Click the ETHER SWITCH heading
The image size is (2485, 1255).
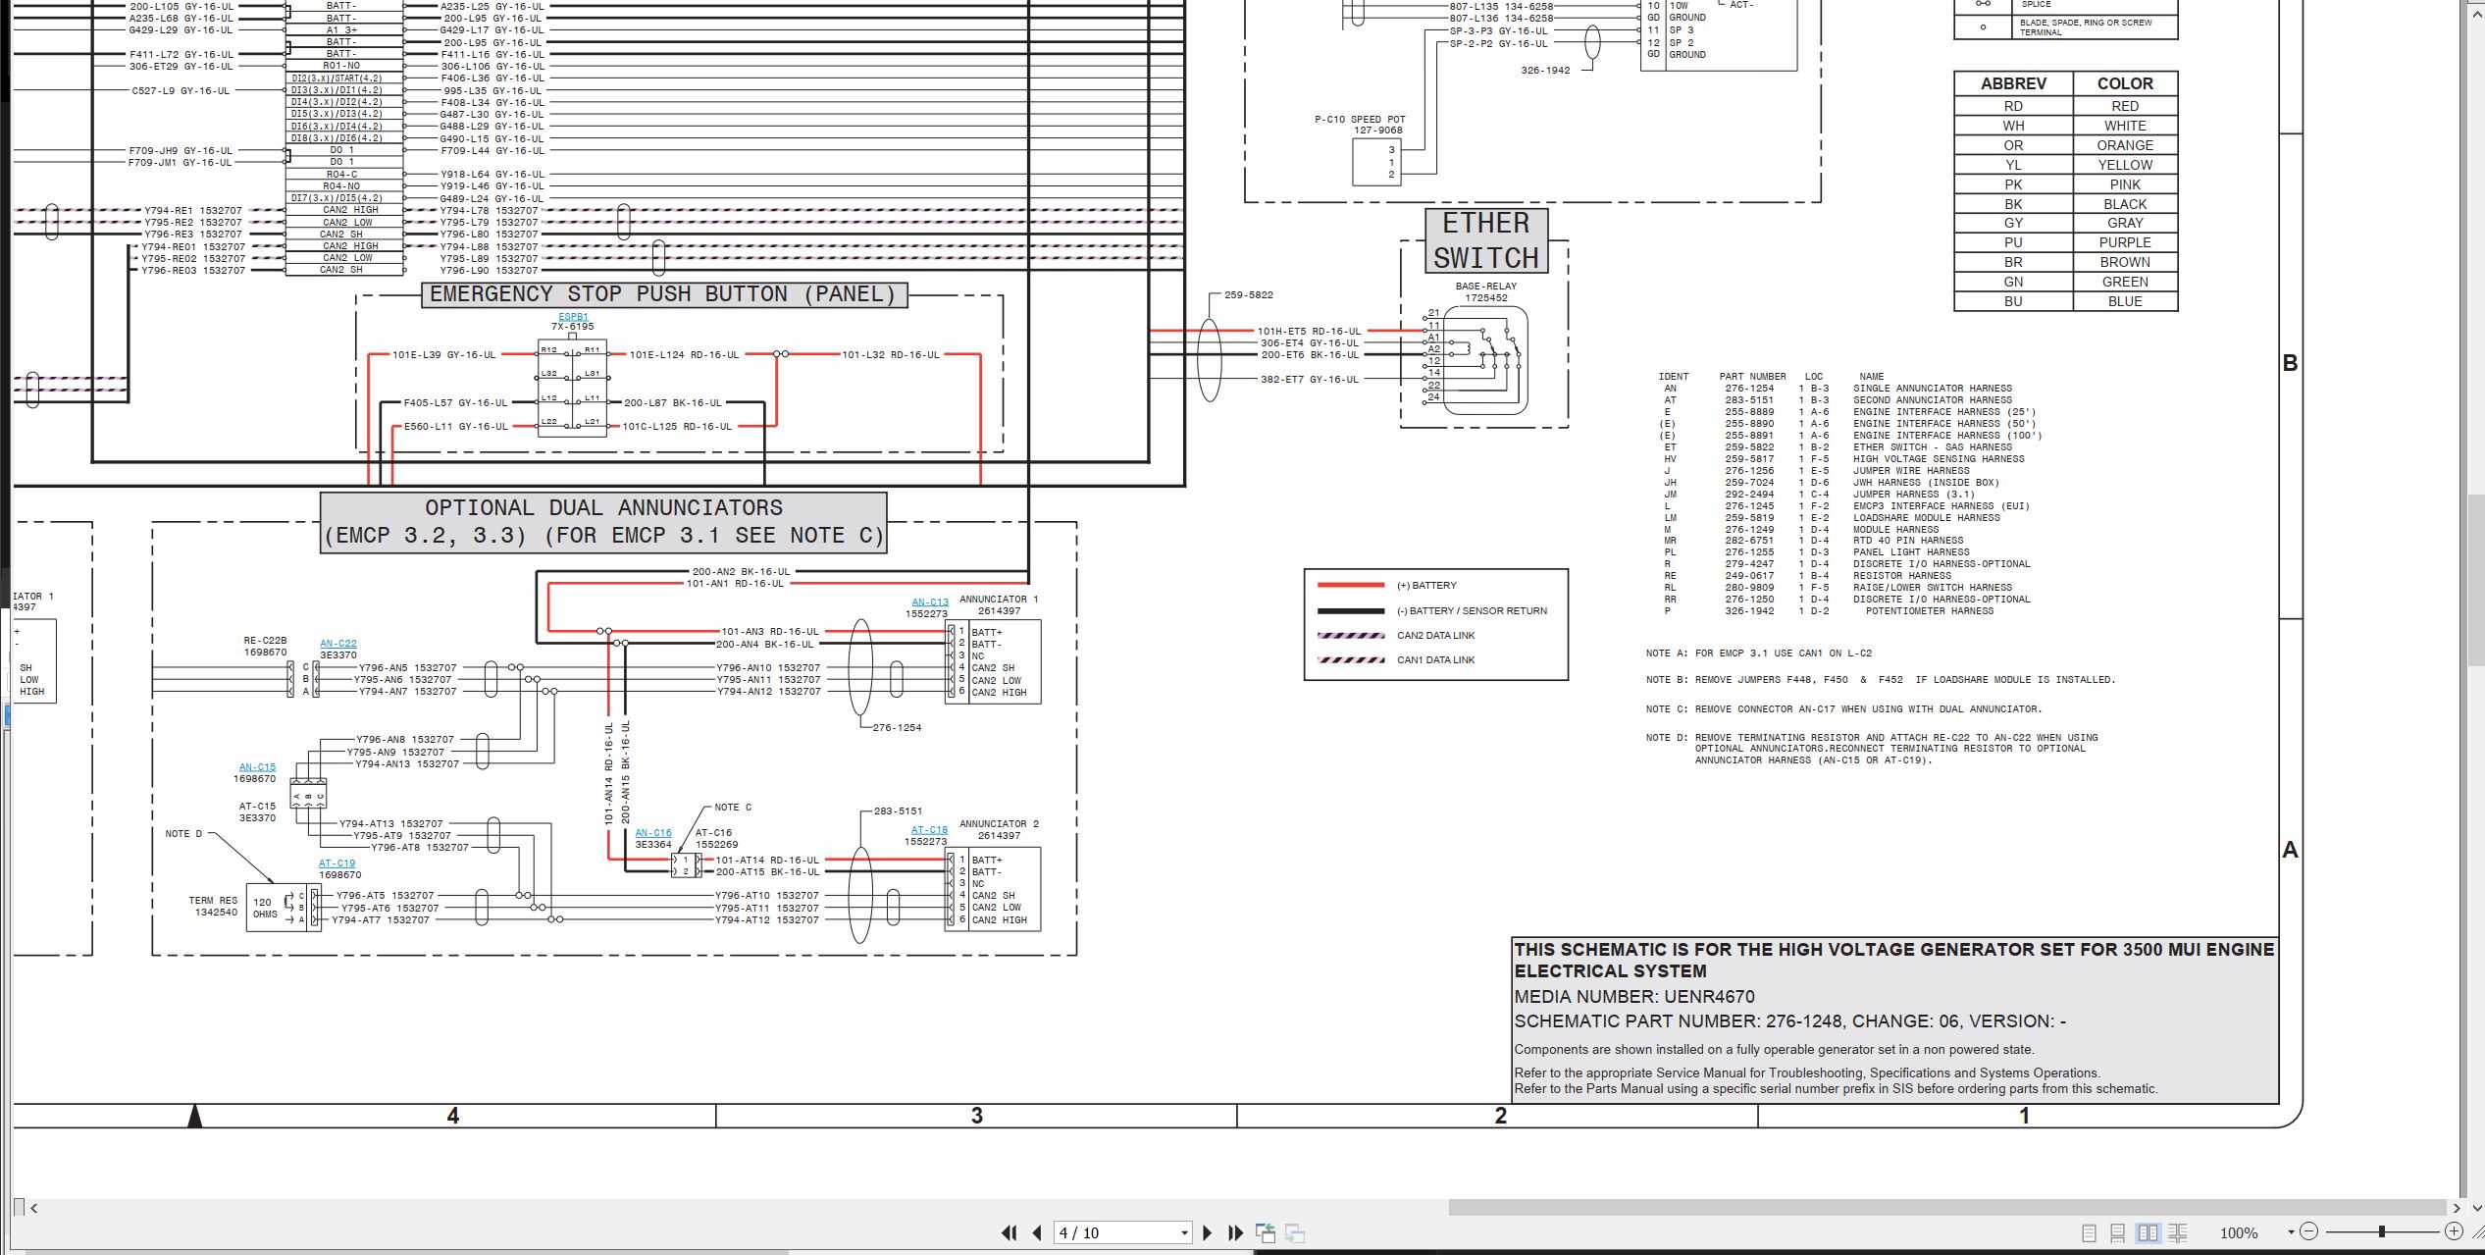coord(1486,240)
